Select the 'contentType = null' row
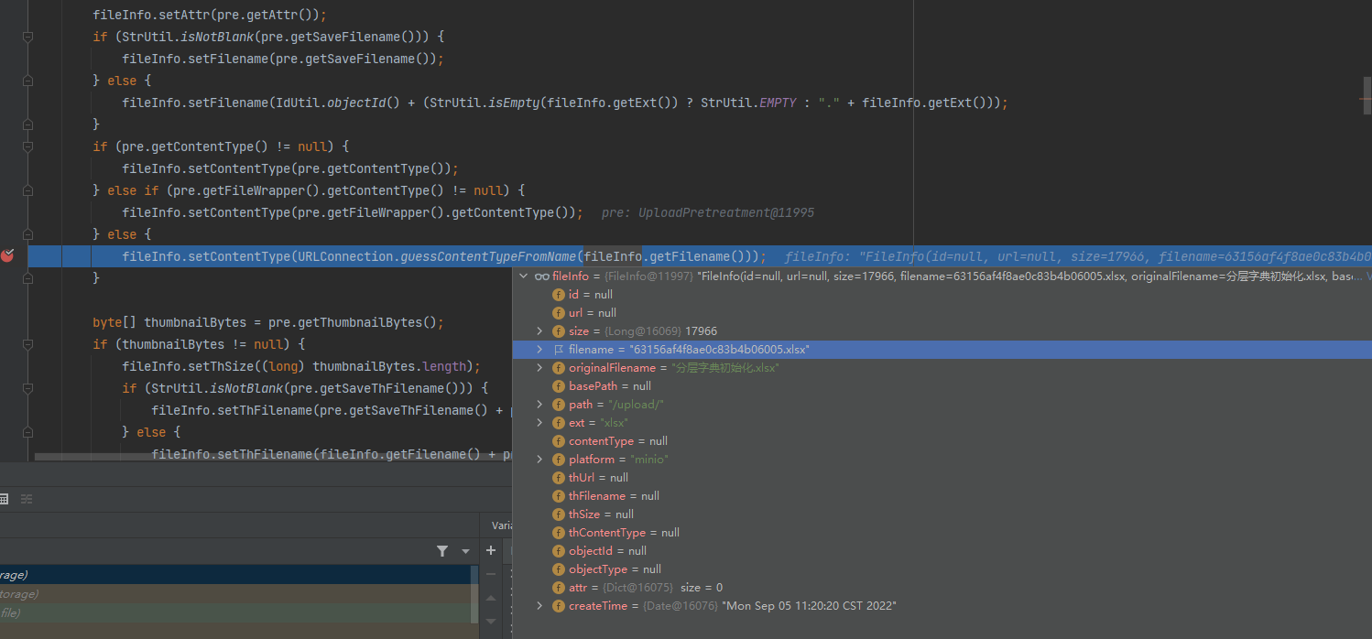The image size is (1372, 639). point(942,440)
